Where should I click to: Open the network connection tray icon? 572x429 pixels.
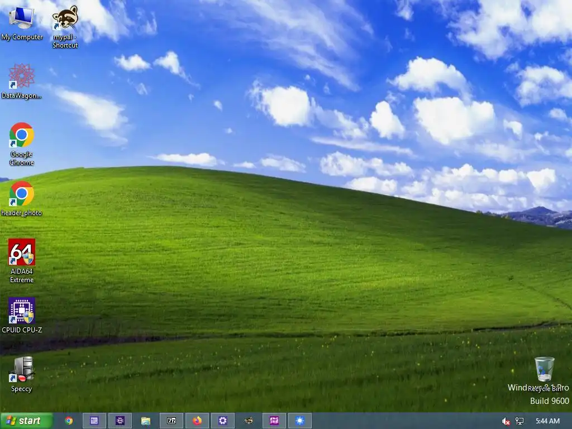[x=519, y=421]
